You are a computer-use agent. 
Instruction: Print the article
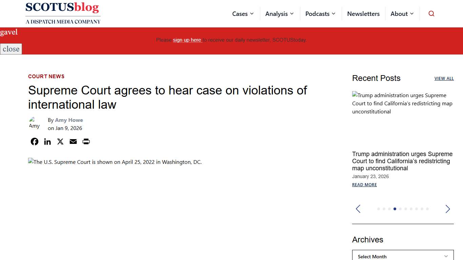(86, 141)
